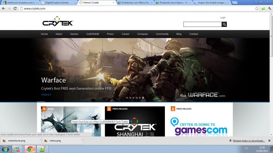The width and height of the screenshot is (273, 153).
Task: Open Chrome's wrench settings menu
Action: [269, 8]
